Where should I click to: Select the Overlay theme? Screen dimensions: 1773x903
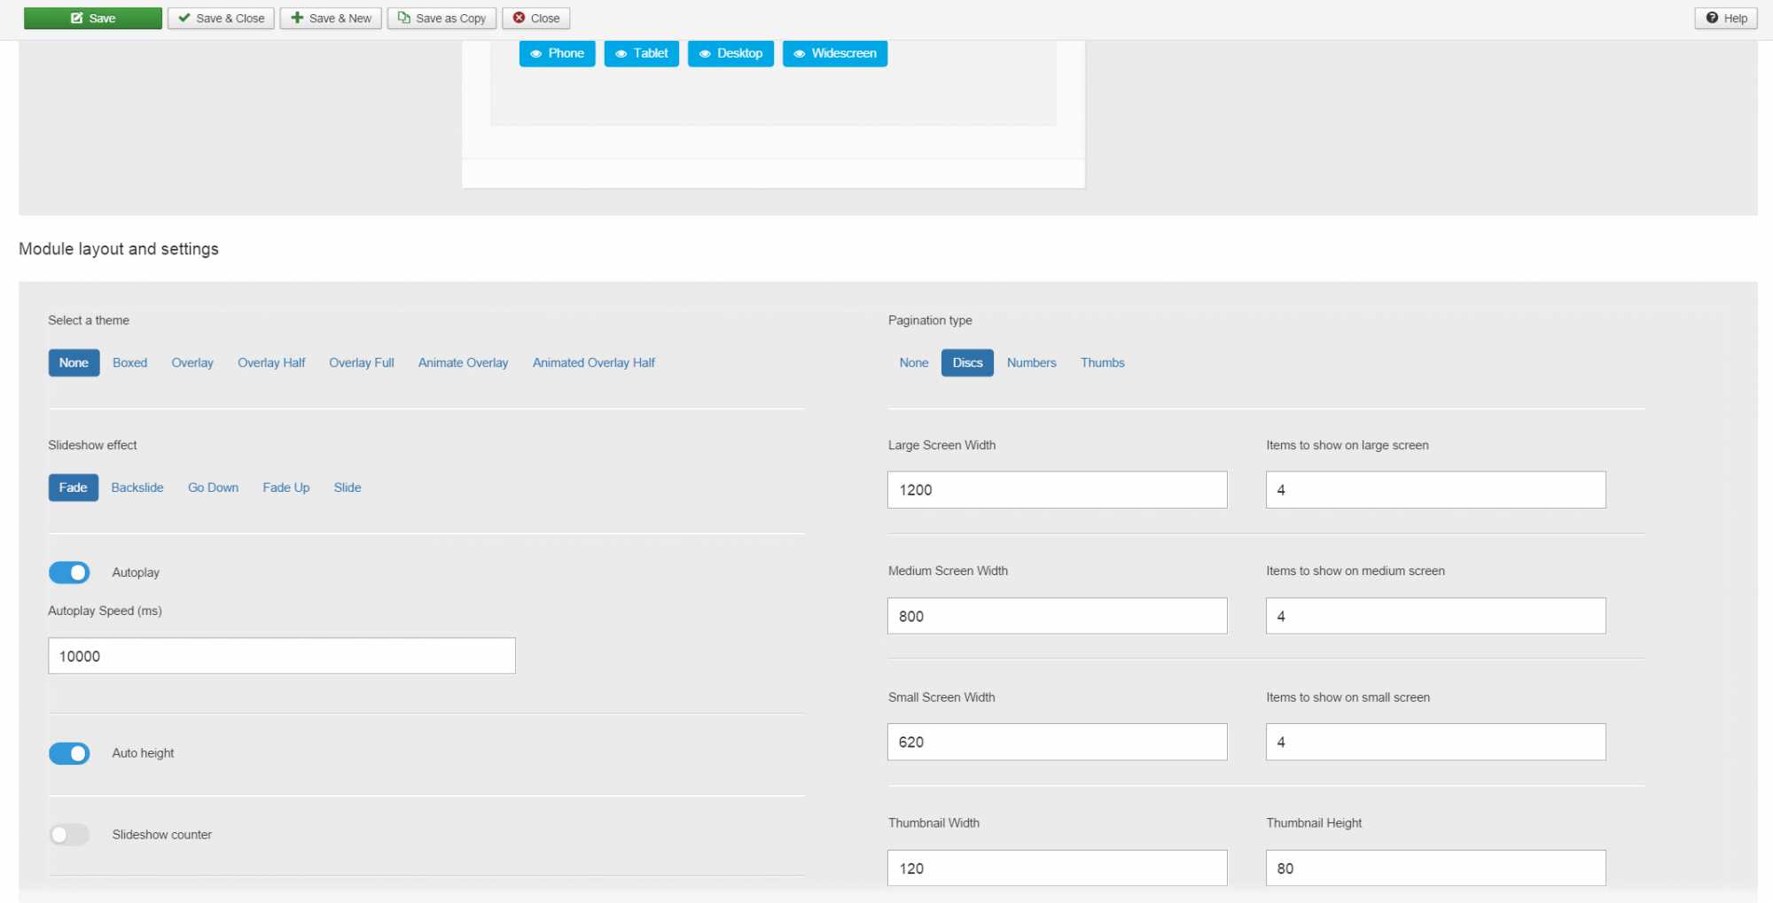pyautogui.click(x=192, y=362)
